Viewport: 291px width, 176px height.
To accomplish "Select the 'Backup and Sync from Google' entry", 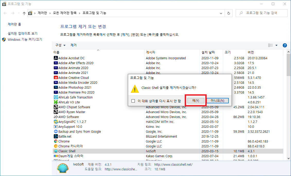I will coord(168,131).
